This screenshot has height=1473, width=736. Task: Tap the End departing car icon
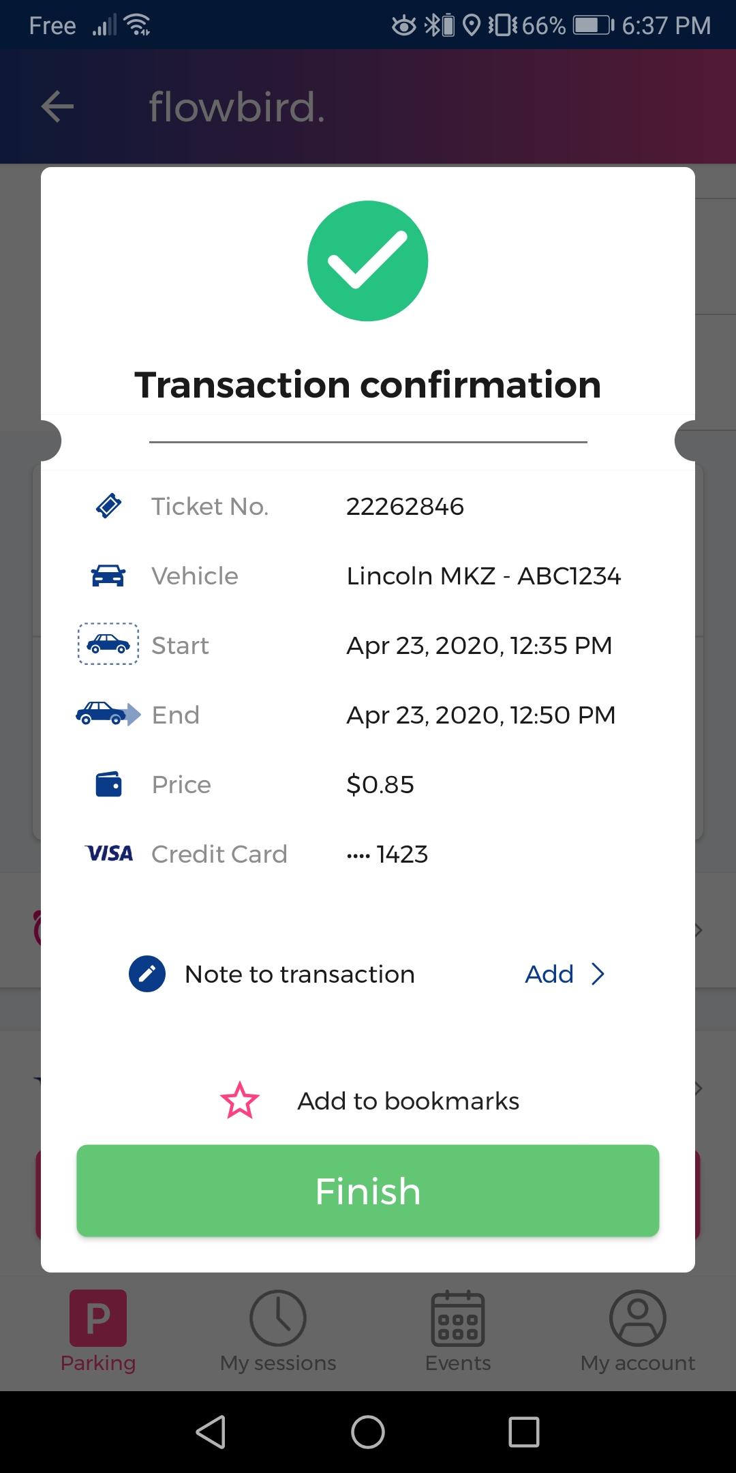pos(108,713)
